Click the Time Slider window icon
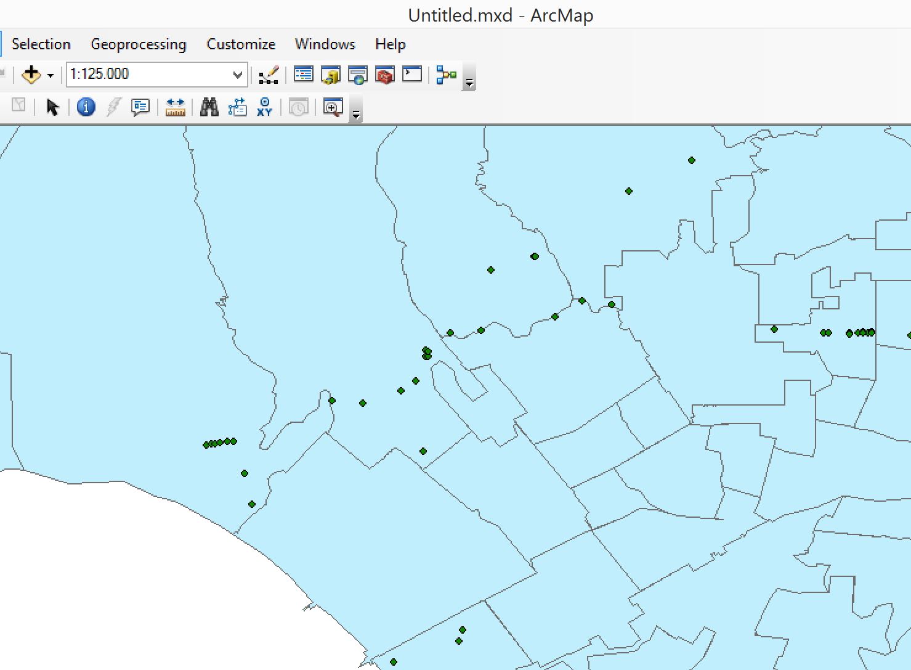 click(x=299, y=107)
